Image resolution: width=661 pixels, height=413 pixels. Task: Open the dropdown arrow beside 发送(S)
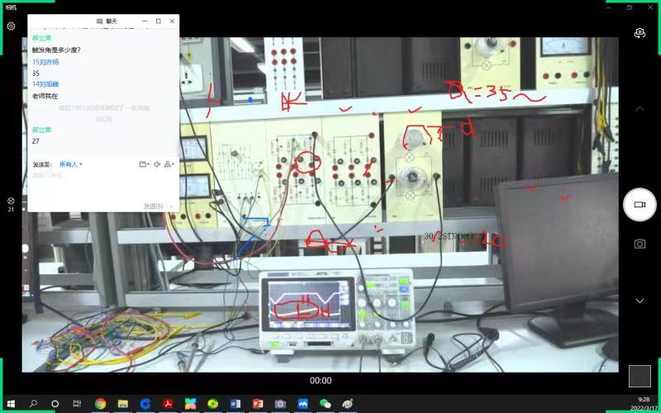(172, 206)
